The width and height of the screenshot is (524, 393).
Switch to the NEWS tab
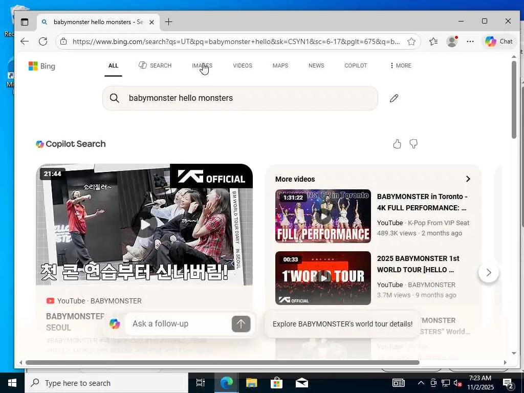pyautogui.click(x=316, y=65)
